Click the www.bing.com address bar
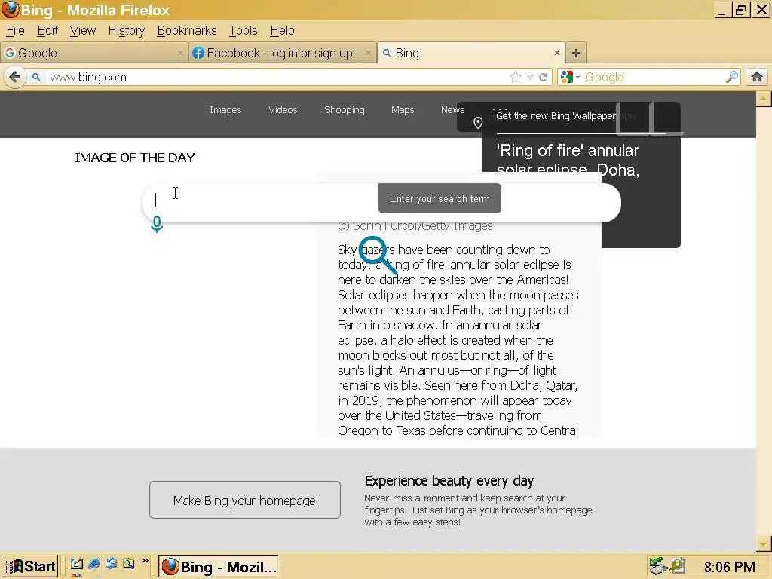This screenshot has height=579, width=772. coord(276,78)
